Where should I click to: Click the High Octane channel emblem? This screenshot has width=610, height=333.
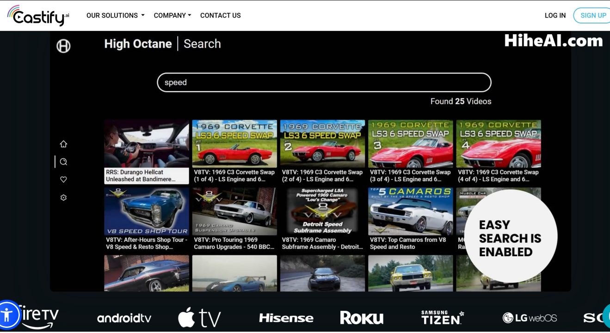point(63,46)
